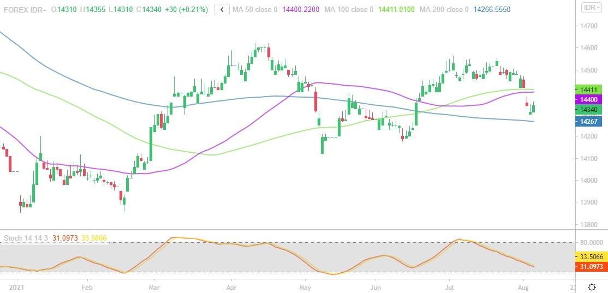Click MA 100 value 14411.0100
Image resolution: width=608 pixels, height=293 pixels.
click(x=396, y=9)
